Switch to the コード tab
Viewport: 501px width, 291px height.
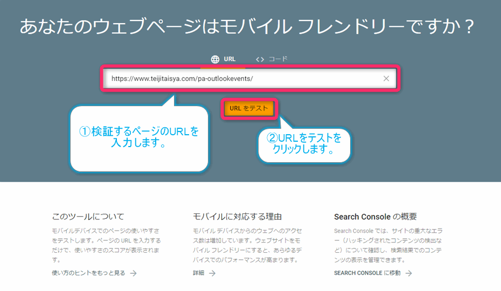pos(272,59)
